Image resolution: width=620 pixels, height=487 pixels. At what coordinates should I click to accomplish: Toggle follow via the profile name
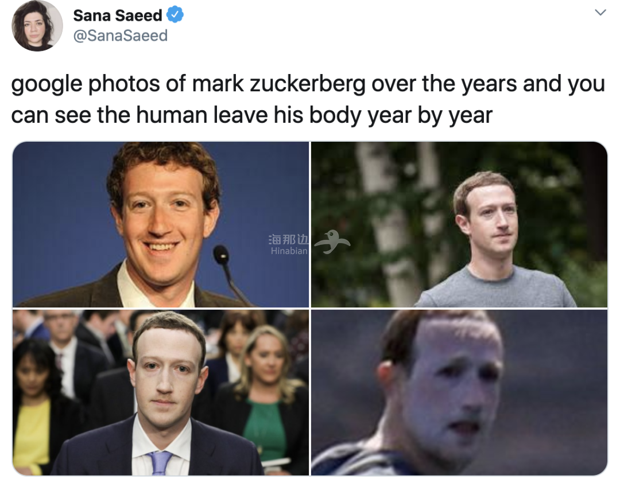click(117, 15)
